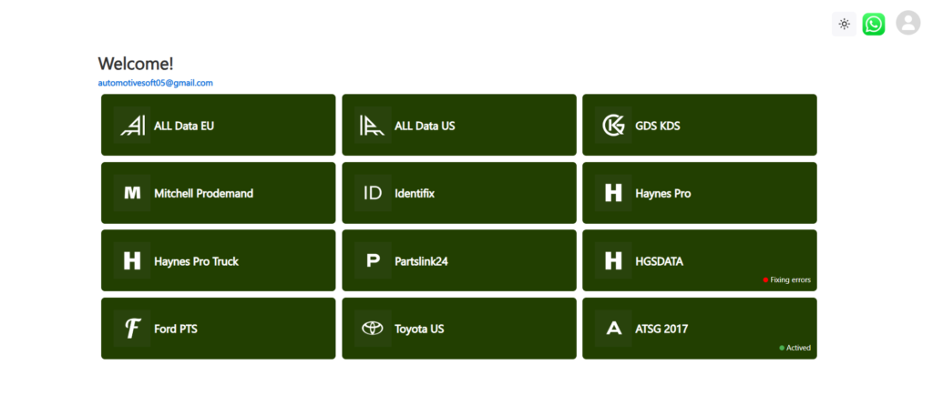Click the Mitchell Prodemand M icon
Screen dimensions: 933x406
pyautogui.click(x=132, y=193)
